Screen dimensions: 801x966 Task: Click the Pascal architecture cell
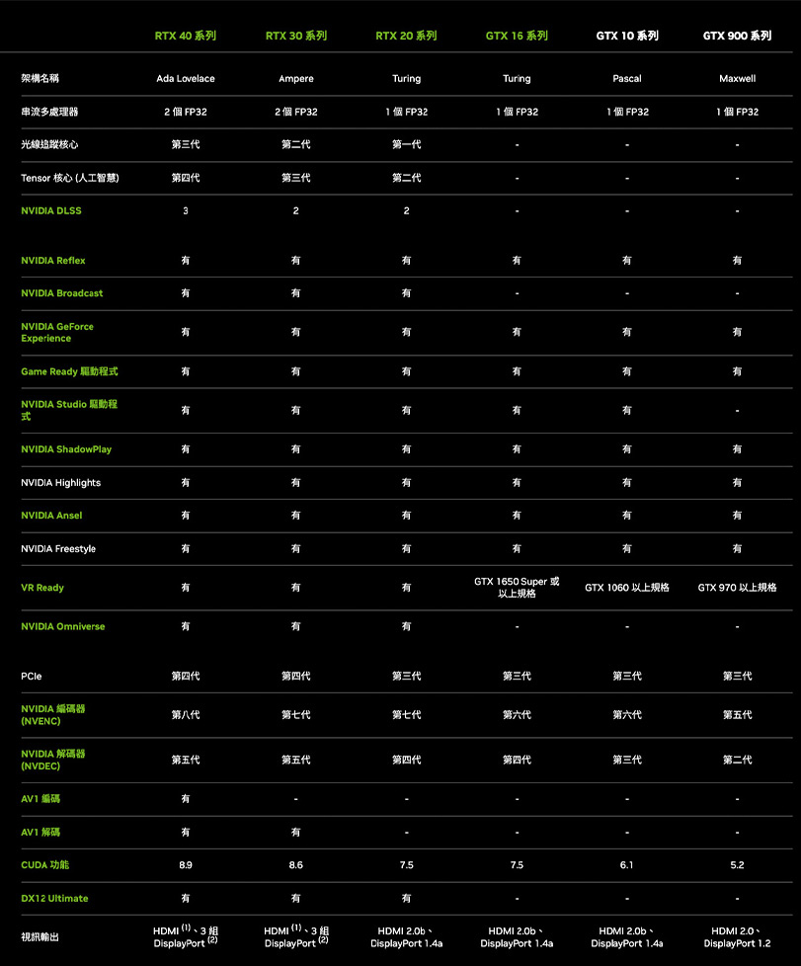click(626, 78)
